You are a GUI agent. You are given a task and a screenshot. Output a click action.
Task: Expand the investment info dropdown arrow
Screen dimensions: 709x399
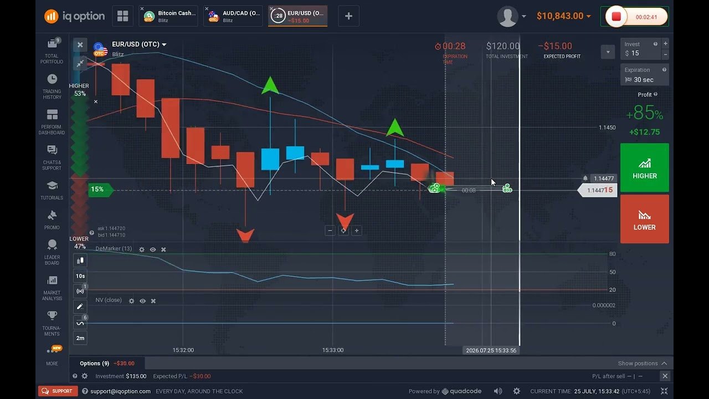(608, 52)
